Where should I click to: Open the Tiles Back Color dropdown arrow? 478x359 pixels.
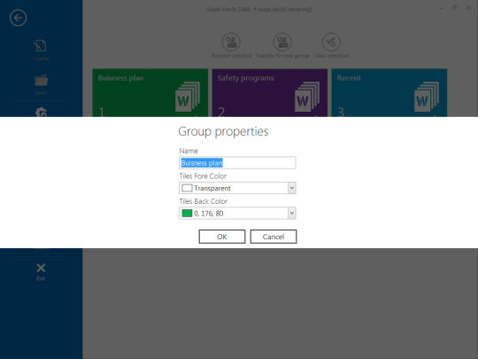pyautogui.click(x=292, y=213)
